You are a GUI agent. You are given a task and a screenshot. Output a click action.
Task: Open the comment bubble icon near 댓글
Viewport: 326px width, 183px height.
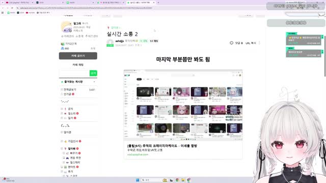coord(231,43)
